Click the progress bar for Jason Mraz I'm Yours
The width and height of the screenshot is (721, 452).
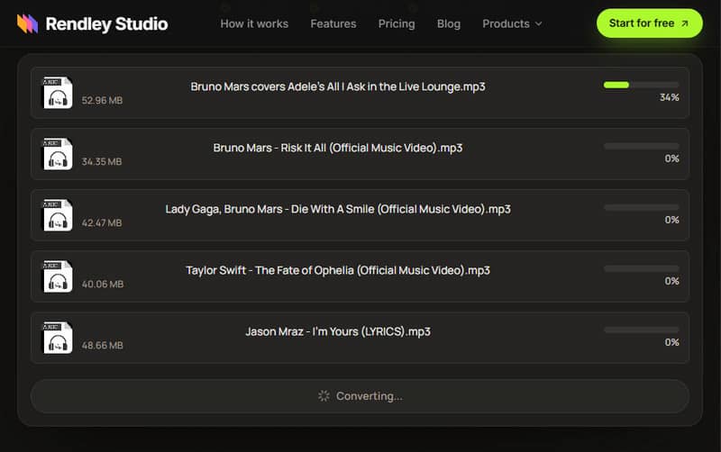point(641,330)
